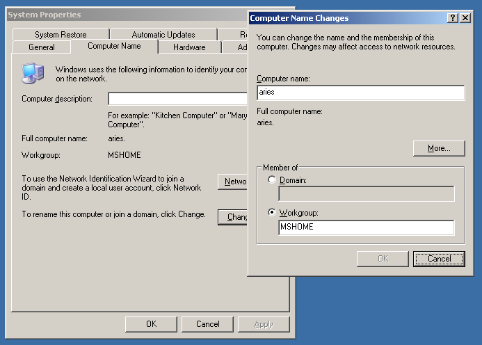
Task: Click the Computer description text box
Action: [177, 99]
